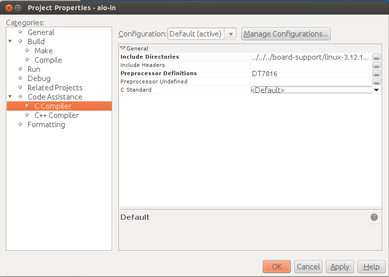Select the Make category under Build
Screen dimensions: 389x277
43,51
